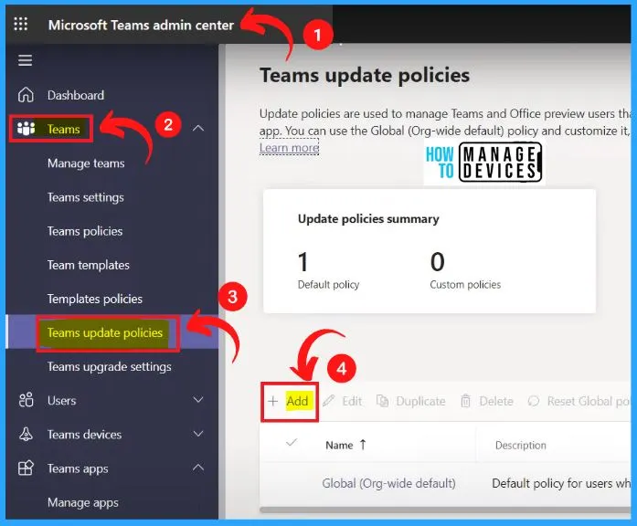
Task: Open Teams apps in sidebar
Action: click(78, 468)
